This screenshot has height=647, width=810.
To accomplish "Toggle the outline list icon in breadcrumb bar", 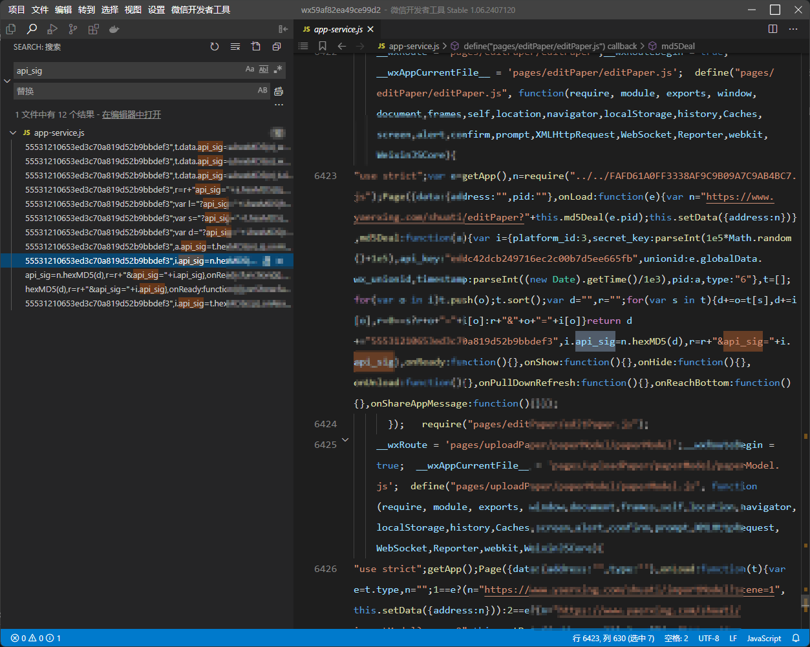I will coord(303,46).
